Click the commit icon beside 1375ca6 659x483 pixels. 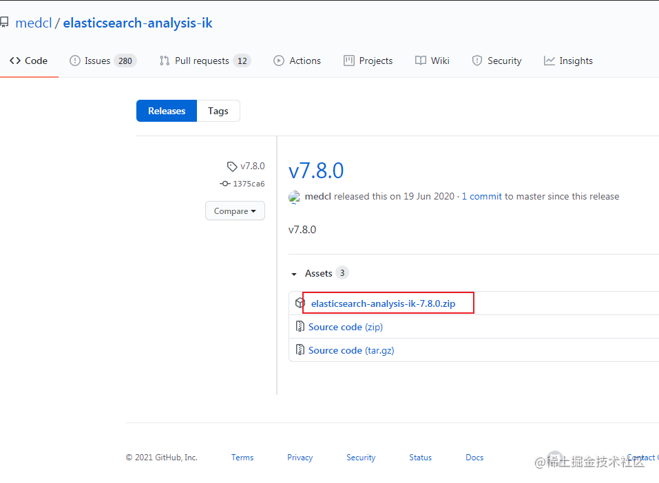225,184
